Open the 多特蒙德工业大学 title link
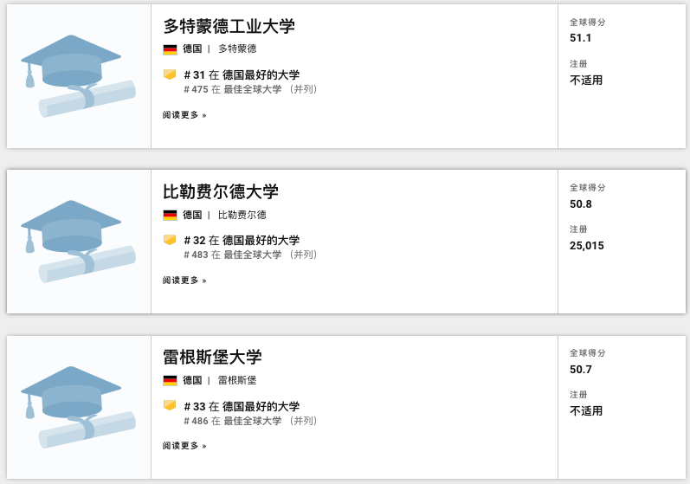Screen dimensions: 690x484 pyautogui.click(x=229, y=26)
